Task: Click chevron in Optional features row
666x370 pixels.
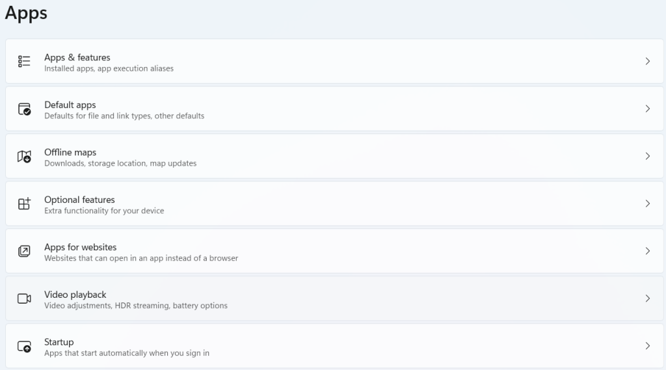Action: (x=648, y=204)
